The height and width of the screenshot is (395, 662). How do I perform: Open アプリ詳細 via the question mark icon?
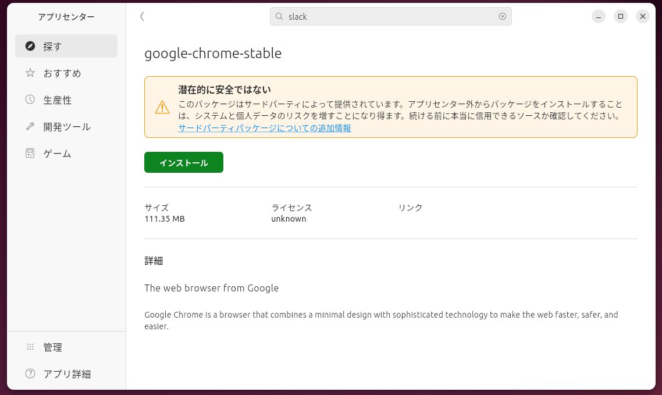click(x=29, y=374)
